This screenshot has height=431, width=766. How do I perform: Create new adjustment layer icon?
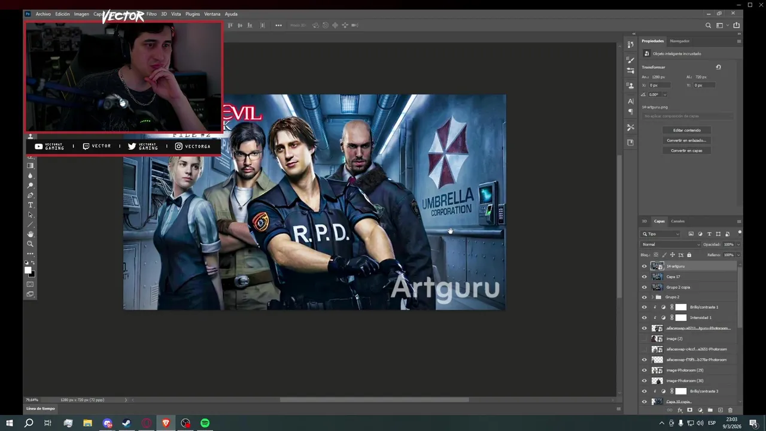coord(700,410)
